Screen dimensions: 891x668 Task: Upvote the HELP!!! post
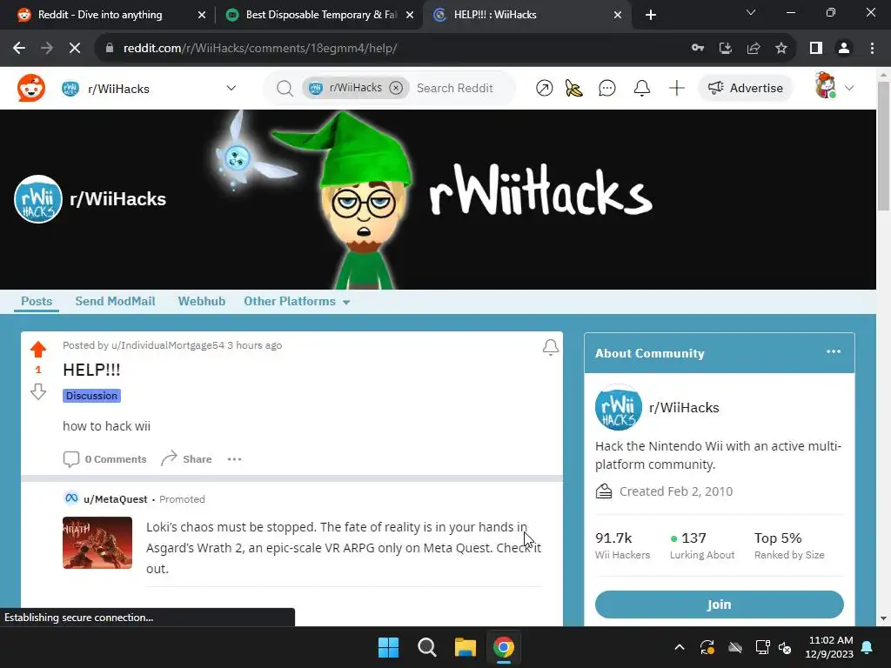tap(38, 349)
